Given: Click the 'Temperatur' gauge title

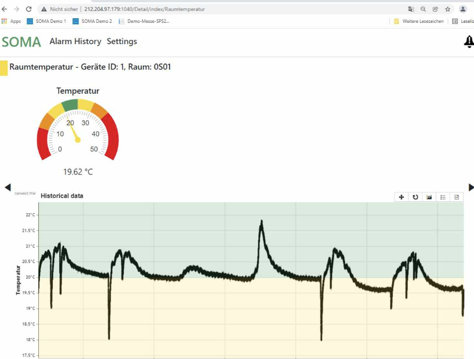Looking at the screenshot, I should pos(78,91).
